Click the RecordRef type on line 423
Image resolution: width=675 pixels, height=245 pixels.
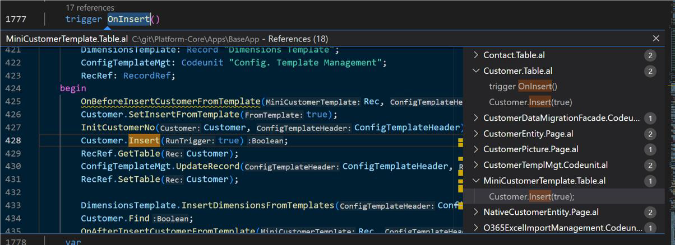tap(147, 76)
